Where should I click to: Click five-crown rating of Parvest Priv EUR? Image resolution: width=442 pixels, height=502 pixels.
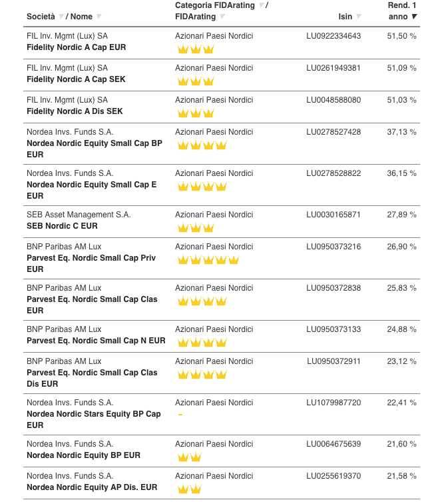coord(208,259)
